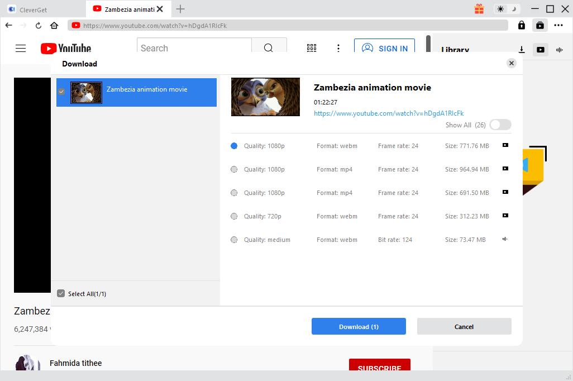Viewport: 573px width, 381px height.
Task: Click the CleverGet download icon in address bar
Action: pos(539,25)
